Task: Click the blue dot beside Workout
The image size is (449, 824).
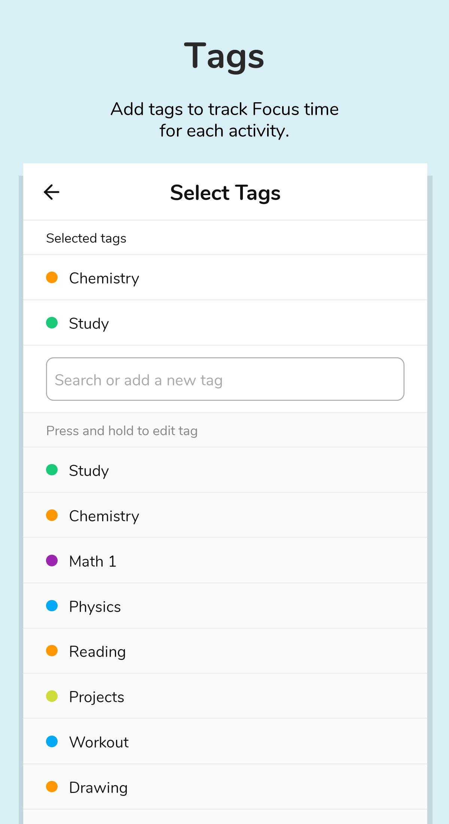Action: pos(52,741)
